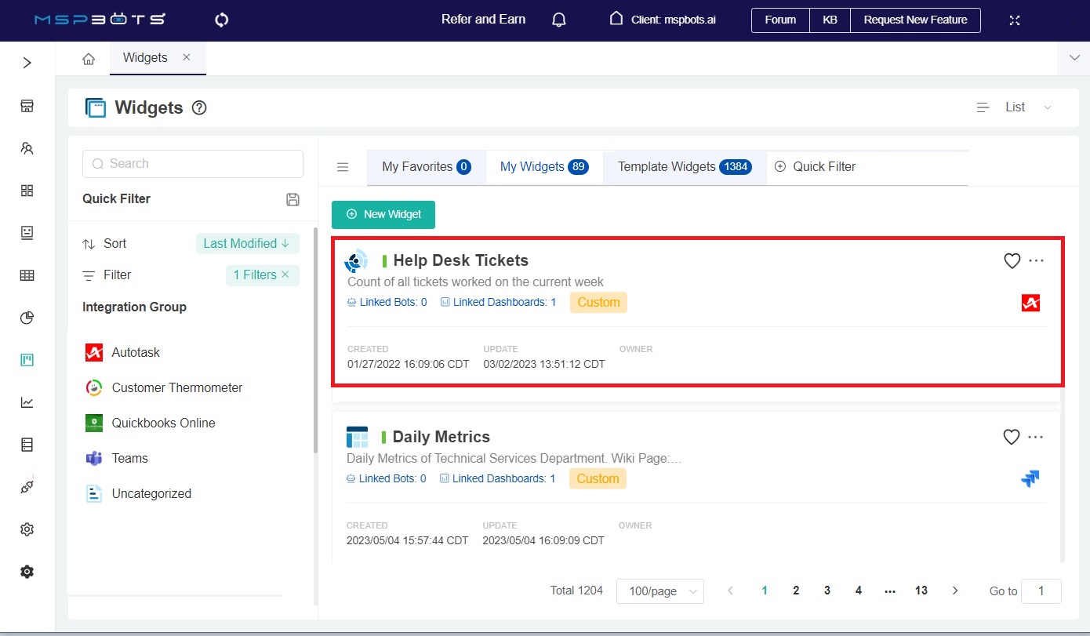
Task: Open more options for Help Desk Tickets
Action: [1036, 261]
